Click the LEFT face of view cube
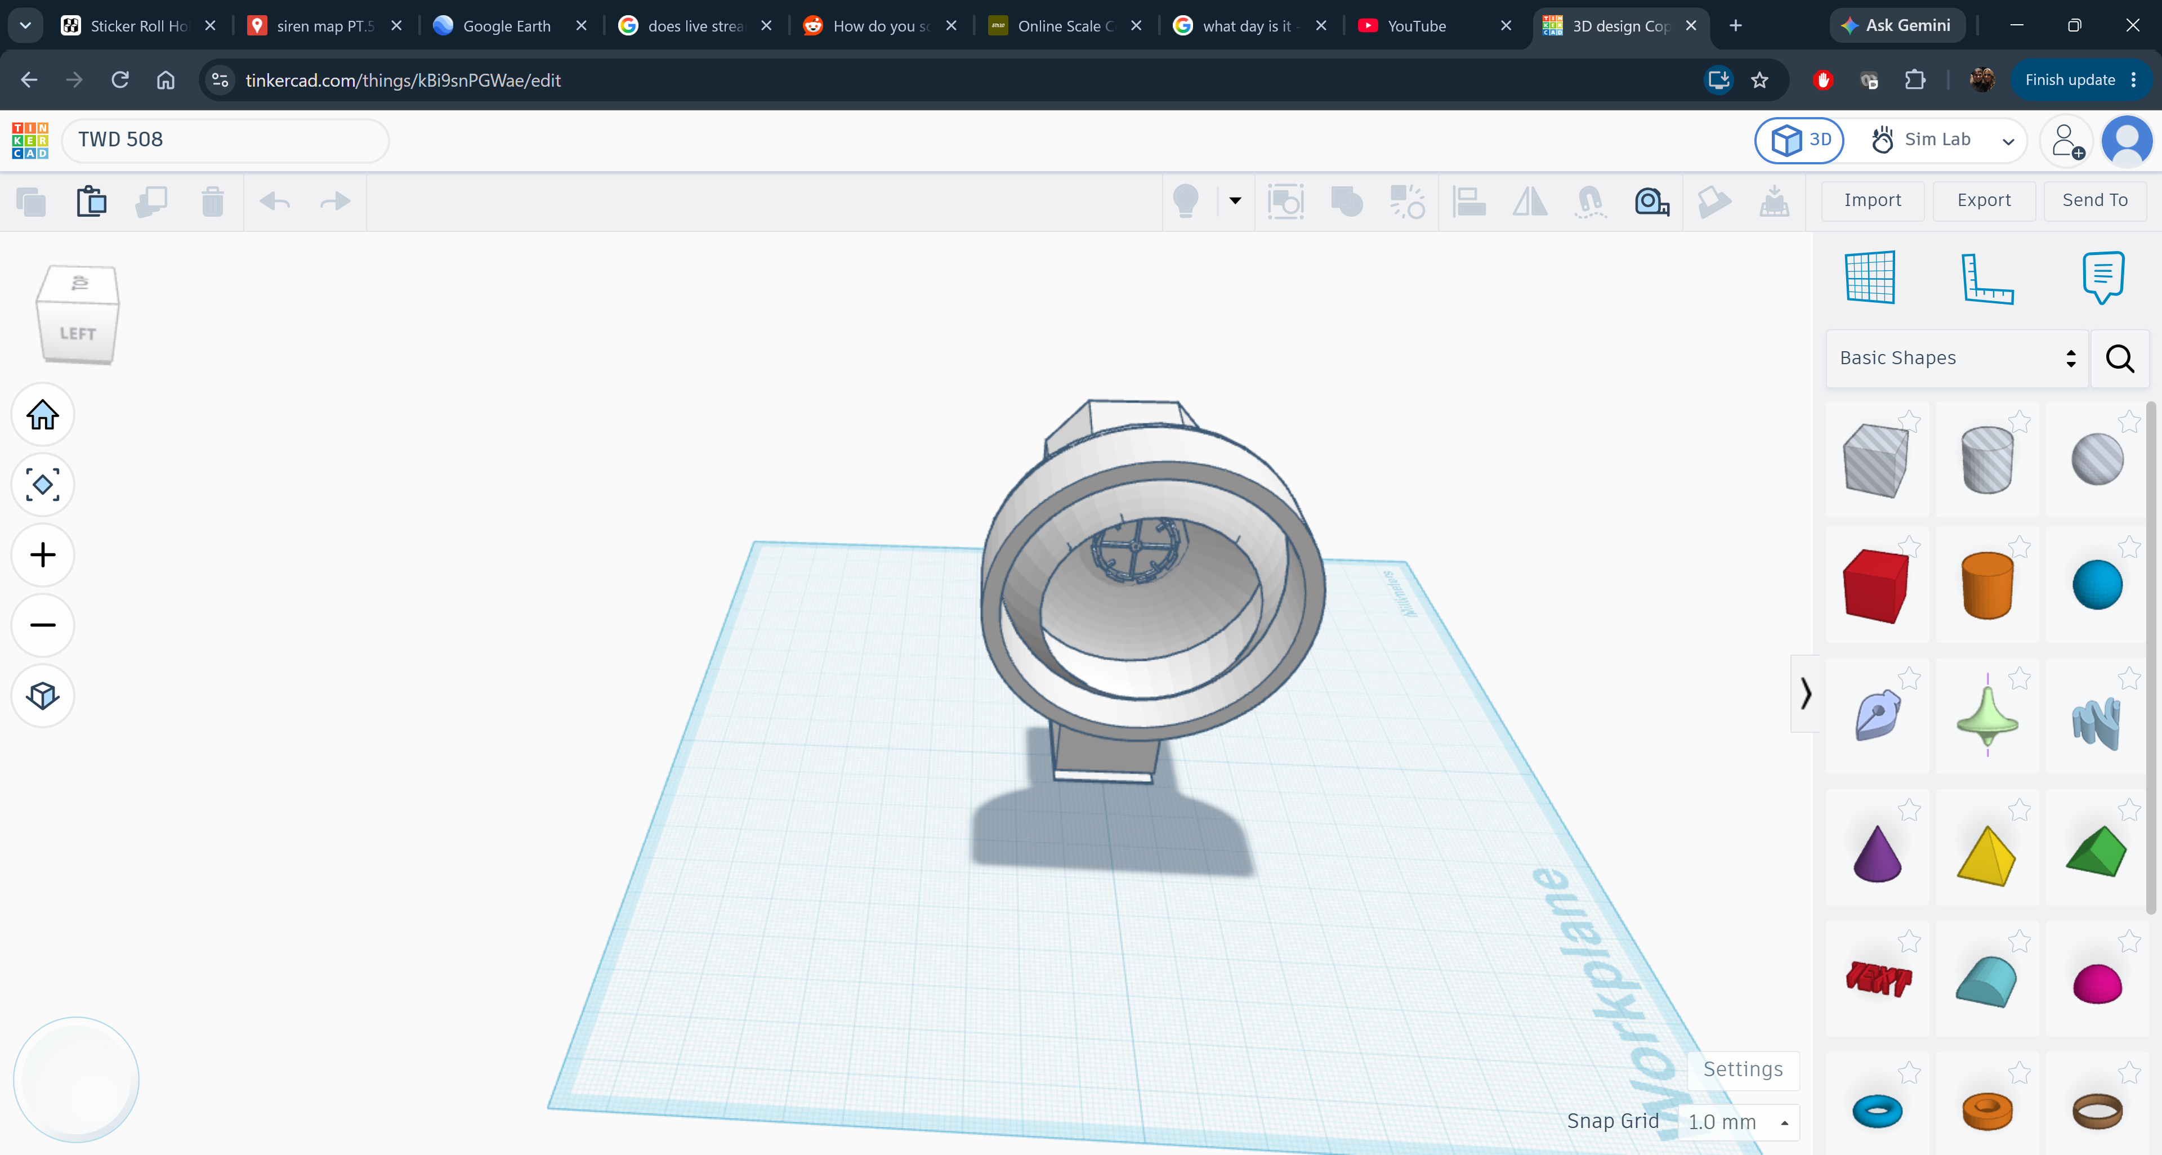2162x1155 pixels. pyautogui.click(x=77, y=334)
